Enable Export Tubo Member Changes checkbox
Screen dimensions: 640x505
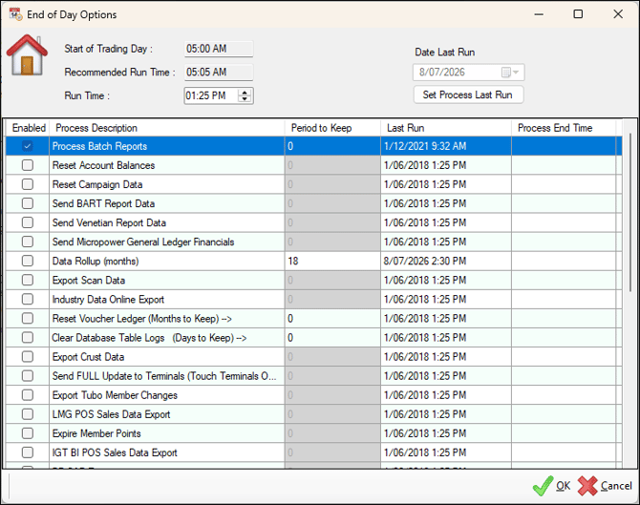(x=28, y=395)
